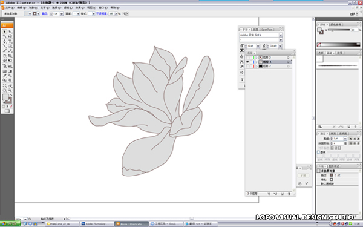Viewport: 363px width, 227px height.
Task: Click the fill color swatch in toolbox
Action: pyautogui.click(x=5, y=97)
